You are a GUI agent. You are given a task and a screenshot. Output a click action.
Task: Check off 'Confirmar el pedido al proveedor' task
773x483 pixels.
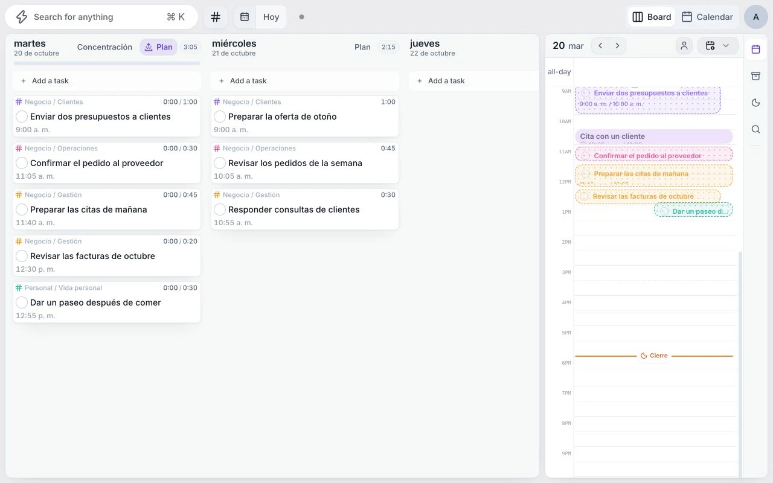coord(22,163)
